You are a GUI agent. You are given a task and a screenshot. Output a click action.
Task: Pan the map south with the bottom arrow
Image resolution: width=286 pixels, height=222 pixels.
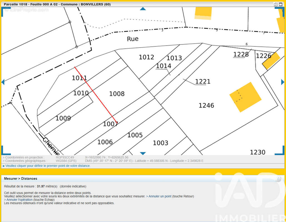tap(143, 153)
